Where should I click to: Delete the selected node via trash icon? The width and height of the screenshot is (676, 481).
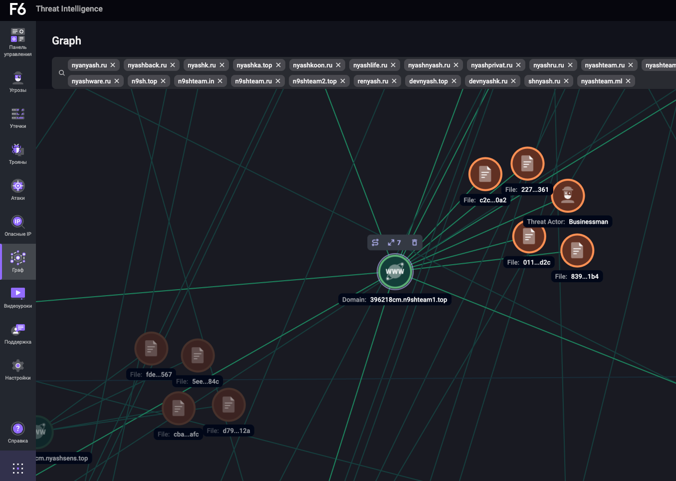click(414, 243)
